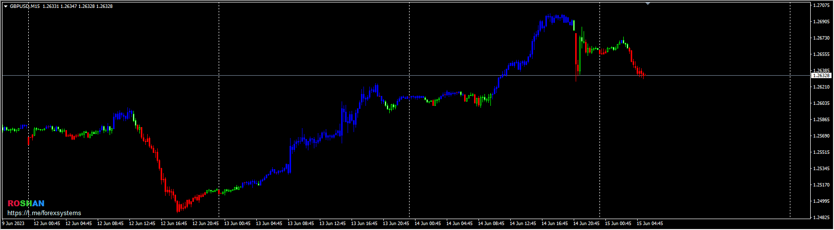Click the 9 Jun 2023 time label

13,224
